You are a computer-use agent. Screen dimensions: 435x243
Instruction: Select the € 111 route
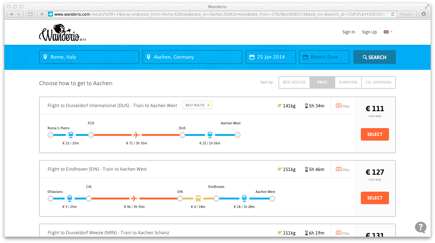[375, 134]
